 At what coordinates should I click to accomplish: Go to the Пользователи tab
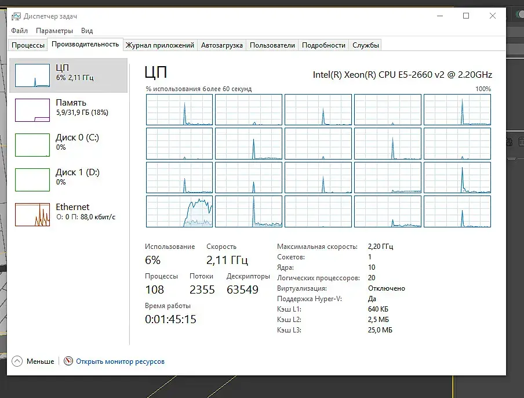click(x=272, y=45)
